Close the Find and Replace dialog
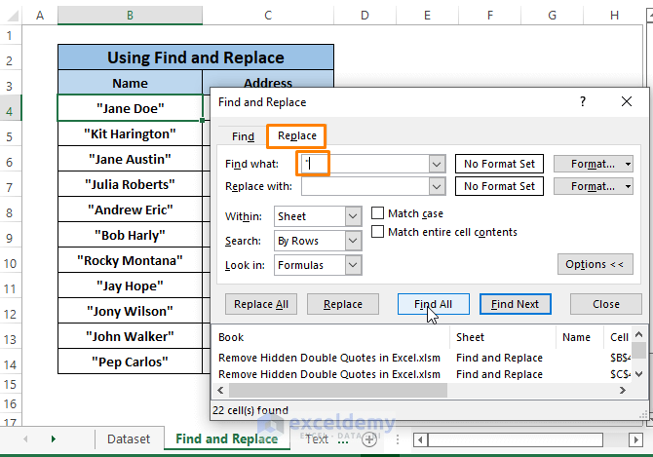 627,101
